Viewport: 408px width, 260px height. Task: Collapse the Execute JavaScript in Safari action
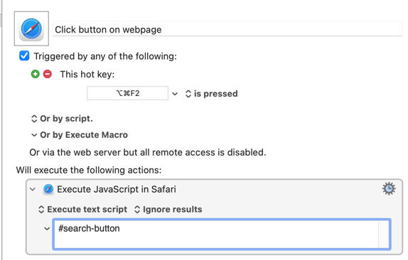[x=33, y=189]
